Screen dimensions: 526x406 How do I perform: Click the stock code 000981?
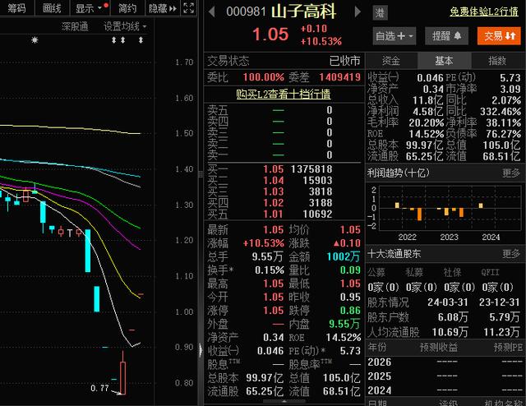pos(247,12)
